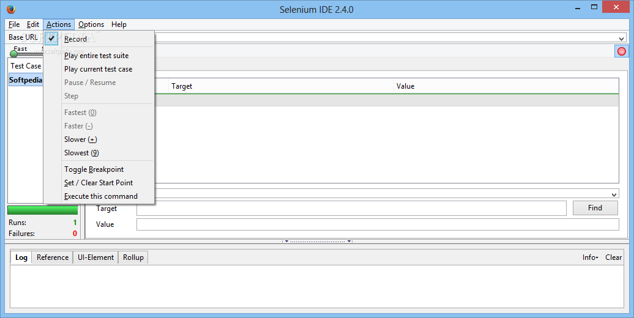Expand the Command combo box arrow
The height and width of the screenshot is (318, 634).
click(614, 194)
